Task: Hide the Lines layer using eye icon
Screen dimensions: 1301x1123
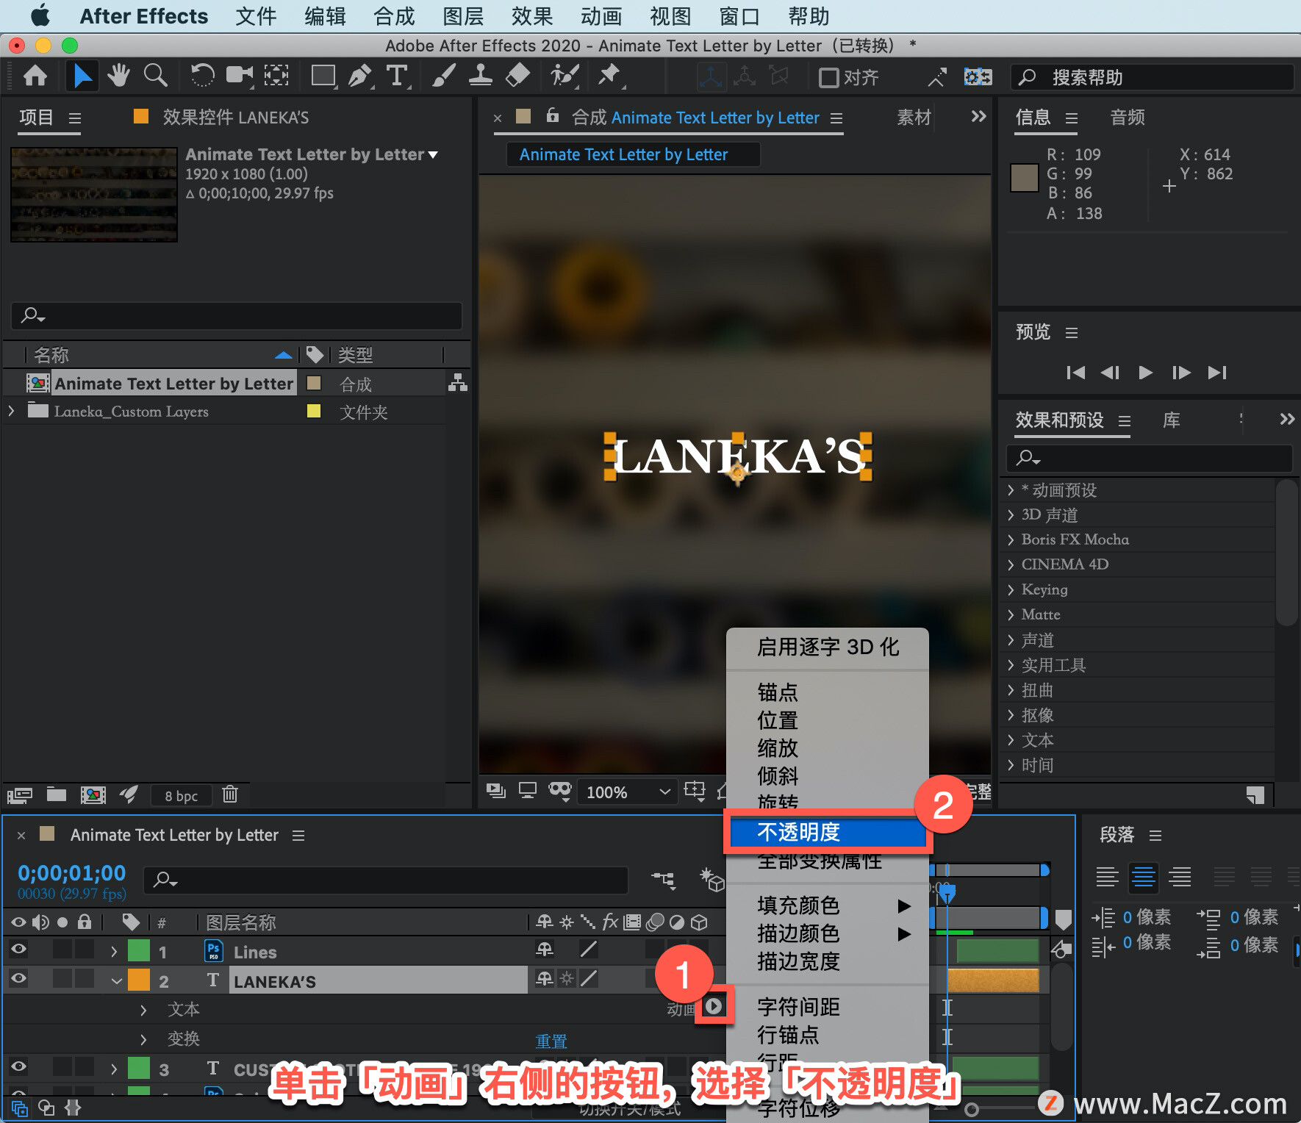Action: (x=19, y=949)
